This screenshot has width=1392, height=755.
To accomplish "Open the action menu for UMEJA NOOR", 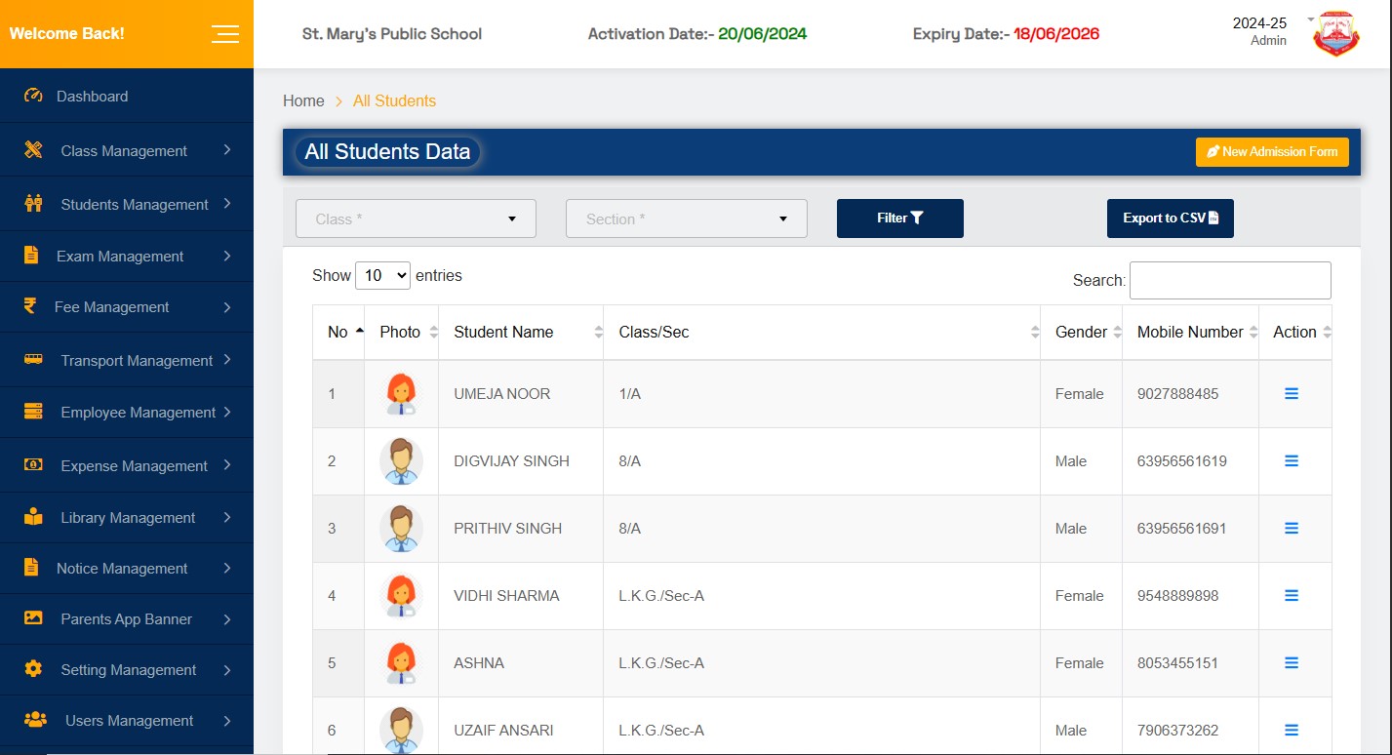I will tap(1292, 393).
